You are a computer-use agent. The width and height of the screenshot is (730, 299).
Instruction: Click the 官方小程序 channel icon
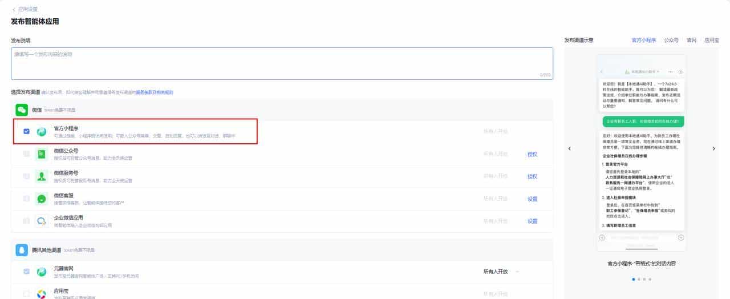click(x=42, y=132)
